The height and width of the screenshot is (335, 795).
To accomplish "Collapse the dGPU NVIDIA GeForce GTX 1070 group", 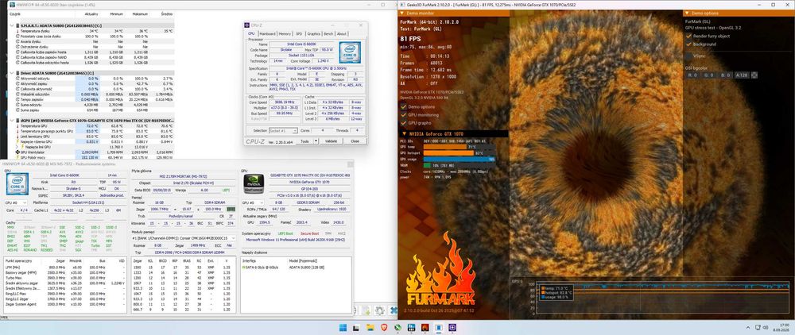I will point(12,121).
